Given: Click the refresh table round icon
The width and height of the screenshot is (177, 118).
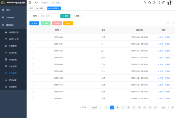Looking at the screenshot, I should pyautogui.click(x=173, y=23).
